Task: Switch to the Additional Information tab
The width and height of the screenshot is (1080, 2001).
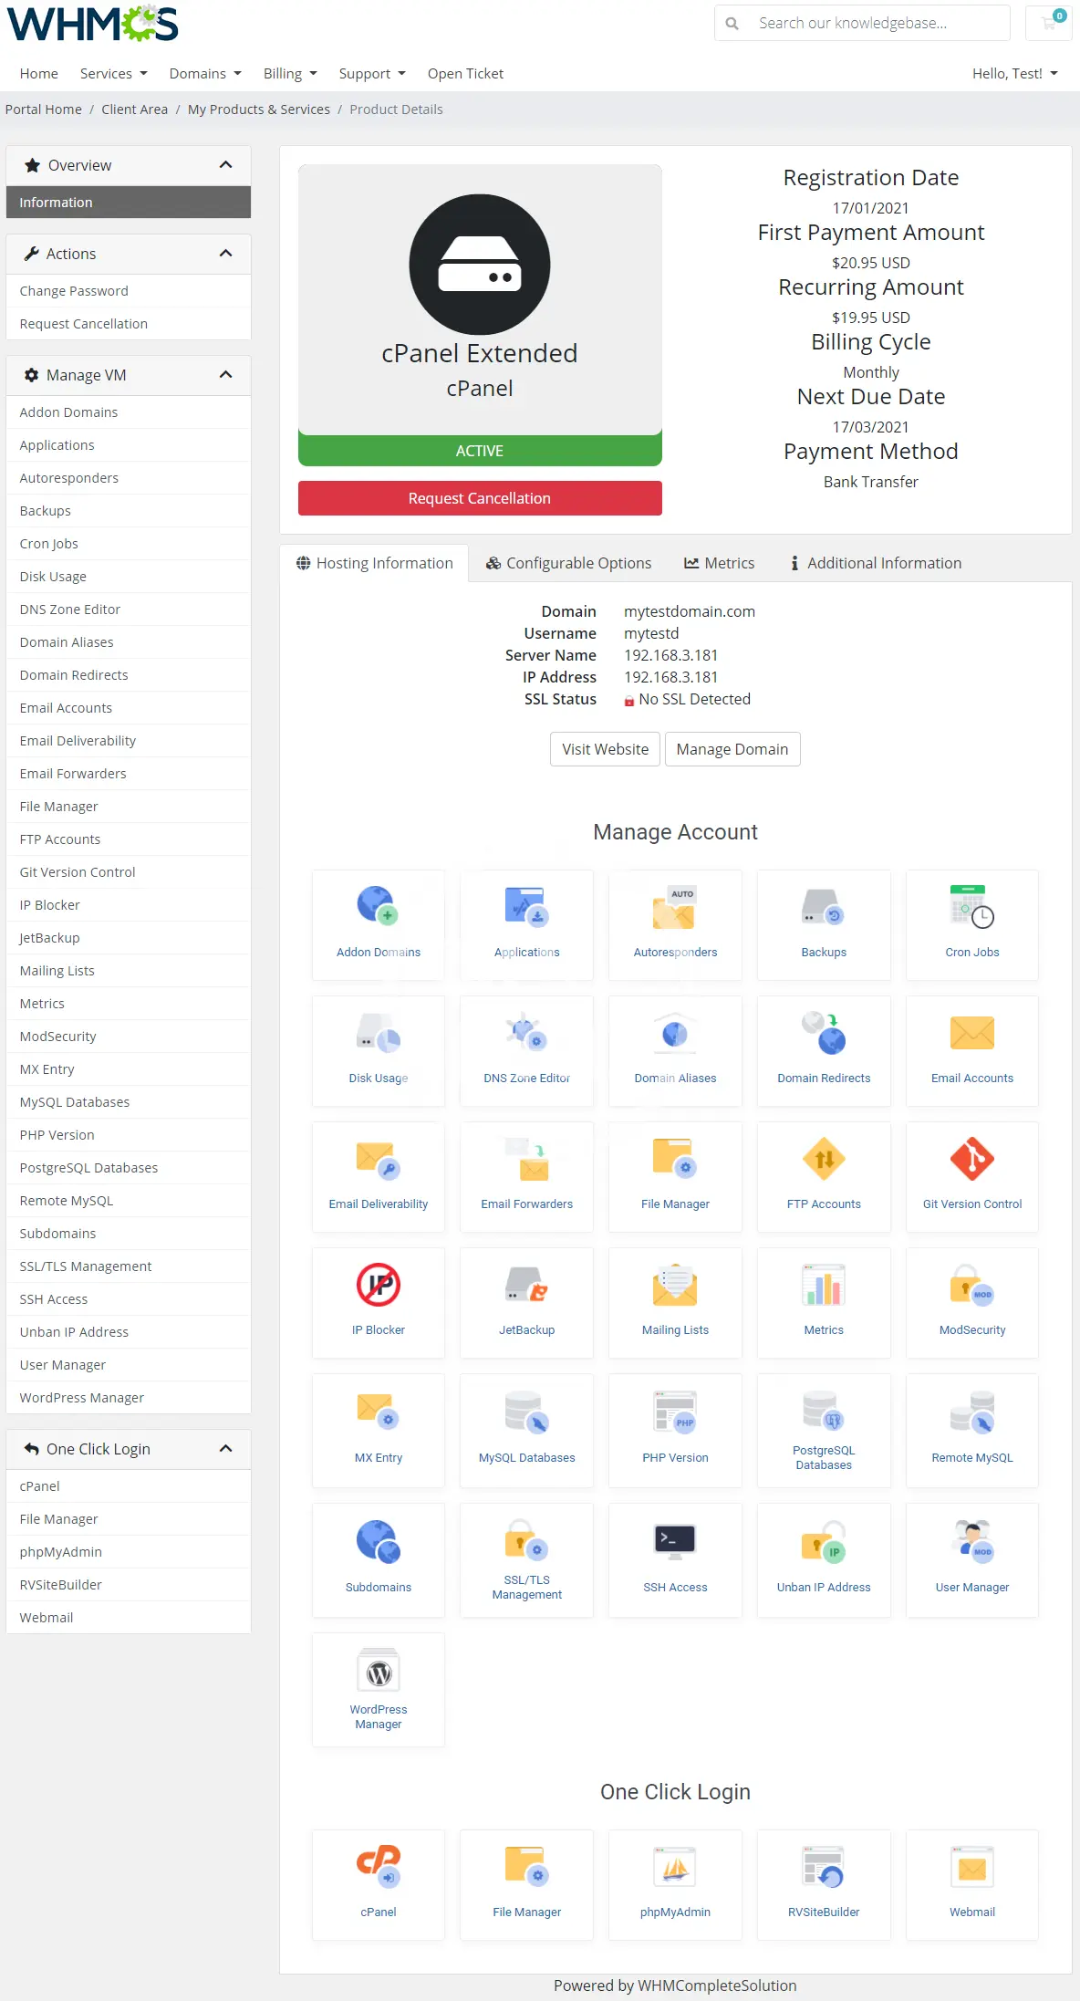Action: point(875,564)
